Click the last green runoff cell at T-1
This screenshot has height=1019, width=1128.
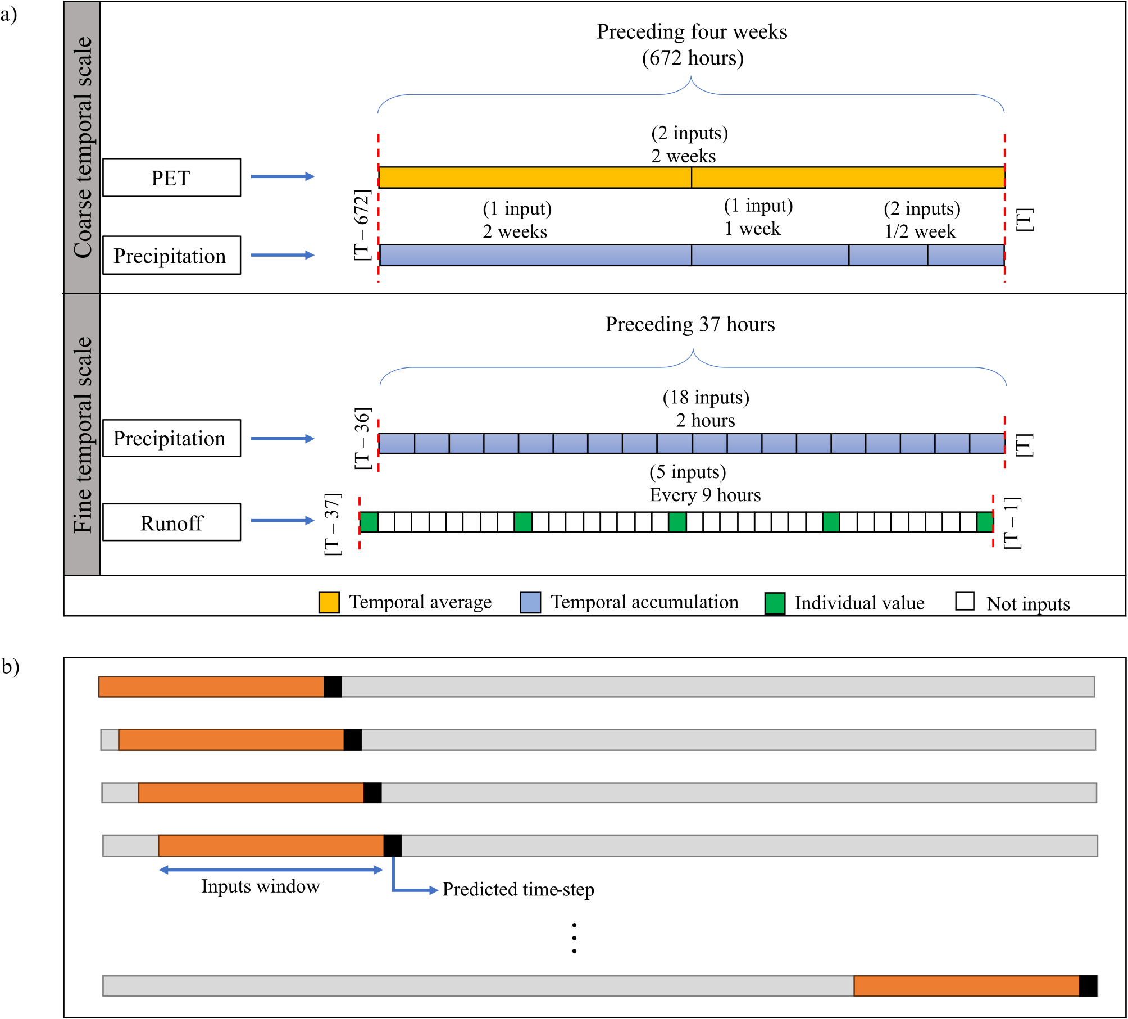tap(985, 522)
